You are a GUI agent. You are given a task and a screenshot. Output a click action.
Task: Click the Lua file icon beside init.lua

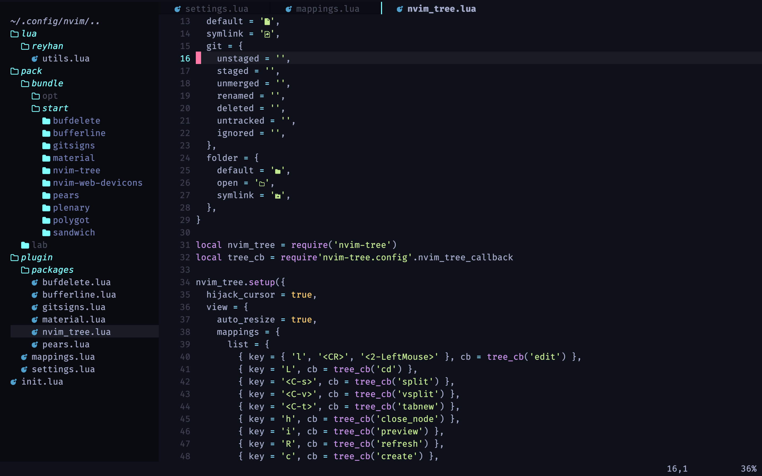[x=13, y=382]
